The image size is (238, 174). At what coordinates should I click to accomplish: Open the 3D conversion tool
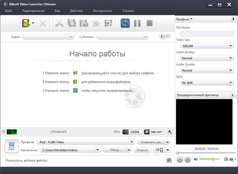tap(84, 23)
